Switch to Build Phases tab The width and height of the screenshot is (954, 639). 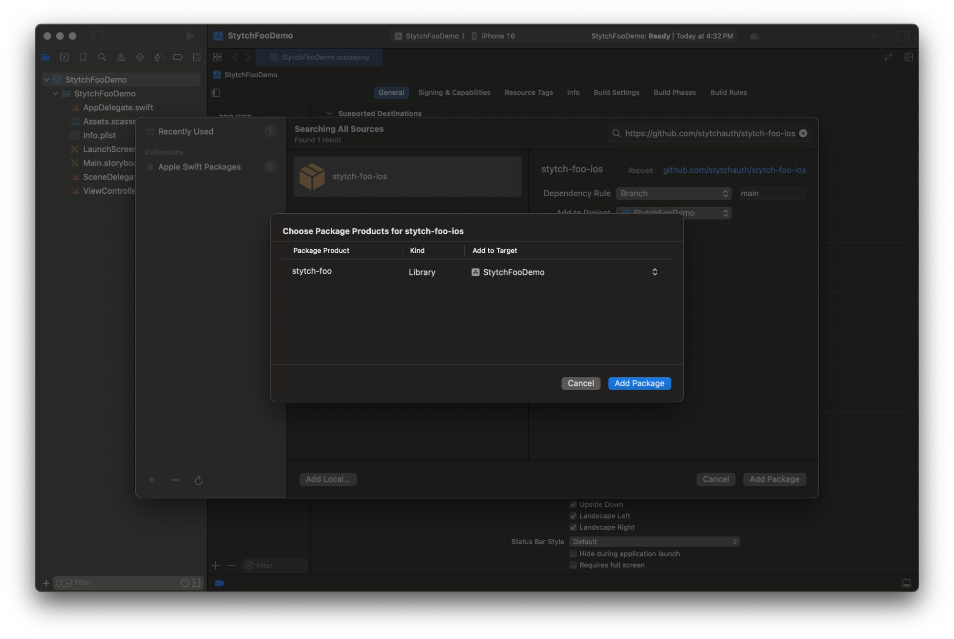(674, 93)
